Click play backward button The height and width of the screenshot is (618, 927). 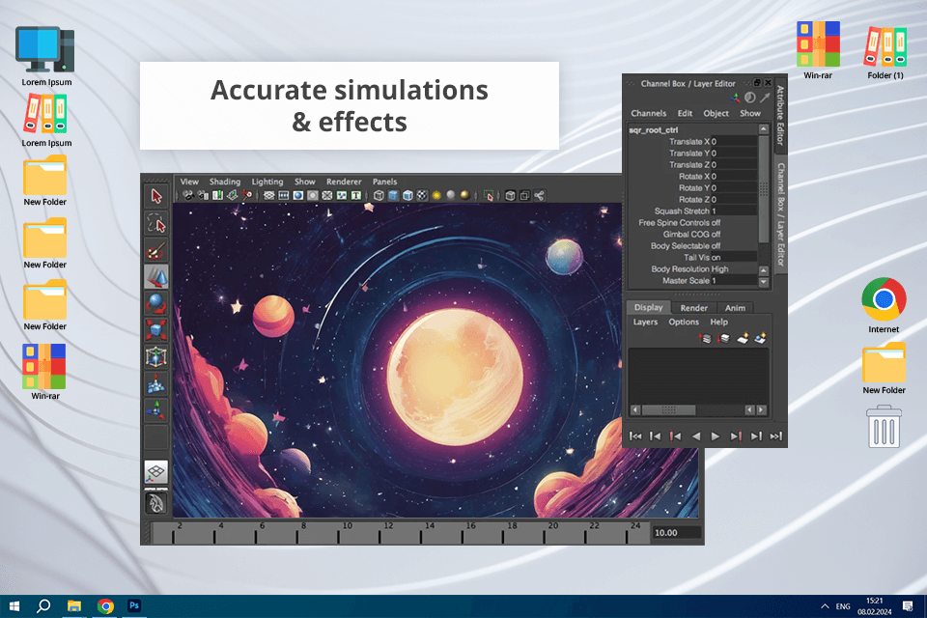pyautogui.click(x=696, y=436)
